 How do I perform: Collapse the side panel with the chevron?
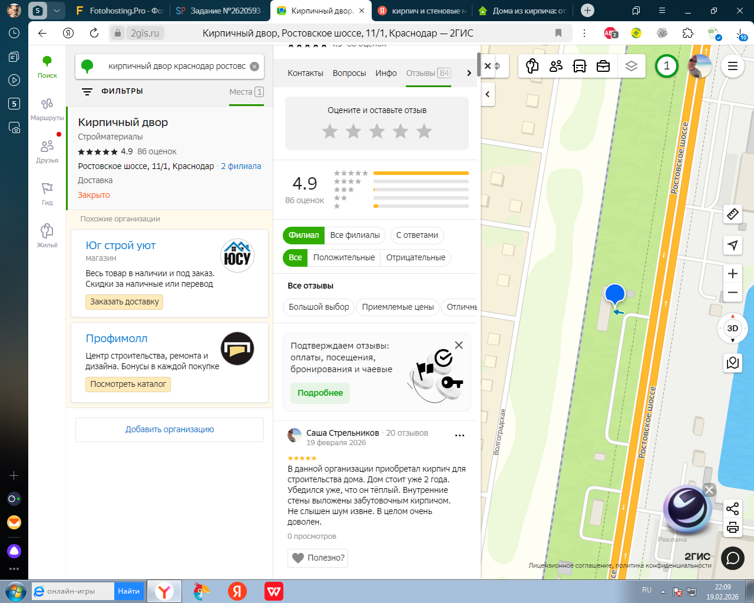488,94
